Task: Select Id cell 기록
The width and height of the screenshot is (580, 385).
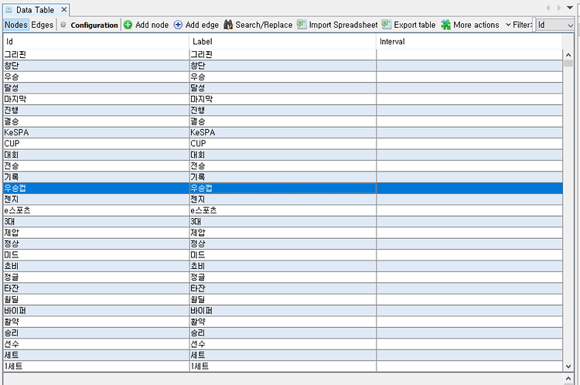Action: 96,177
